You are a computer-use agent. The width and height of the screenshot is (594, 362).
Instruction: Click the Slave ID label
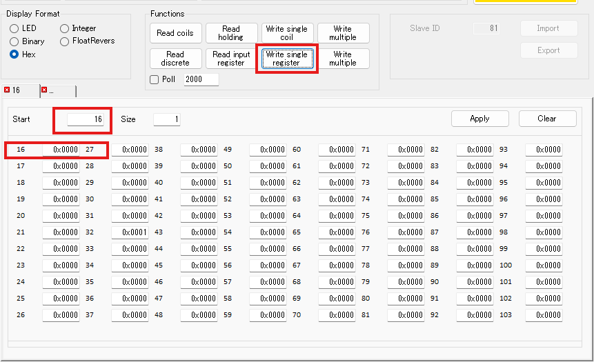425,28
